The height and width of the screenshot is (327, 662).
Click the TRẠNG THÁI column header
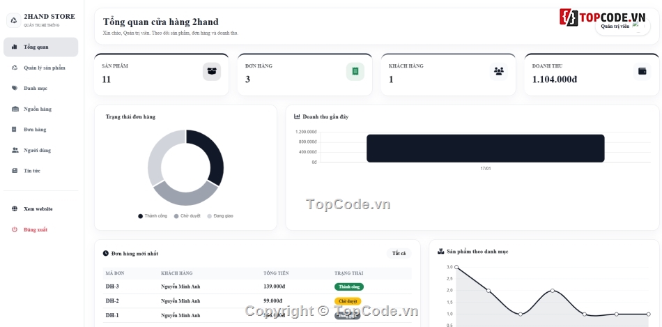[x=348, y=273]
